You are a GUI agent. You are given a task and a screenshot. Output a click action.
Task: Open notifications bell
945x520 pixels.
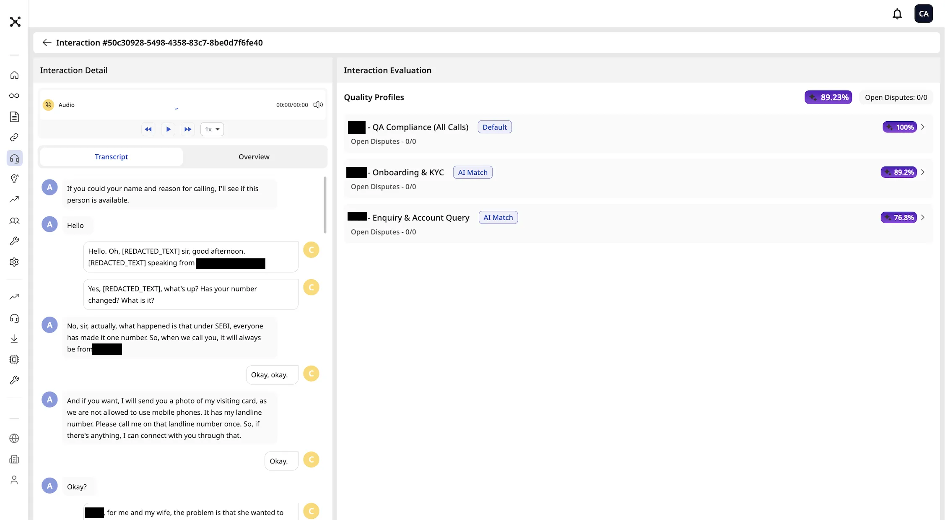(897, 14)
